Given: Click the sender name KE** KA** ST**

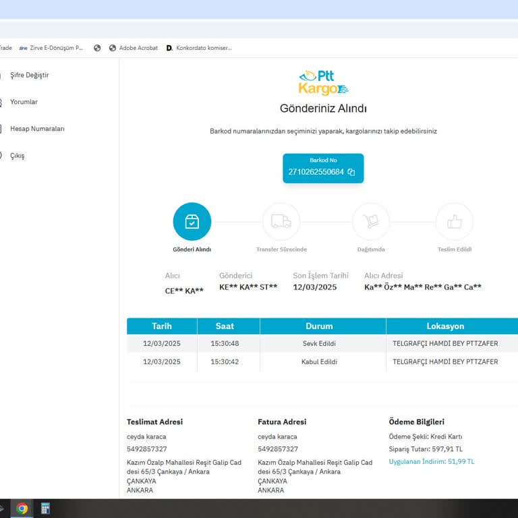Looking at the screenshot, I should 248,287.
